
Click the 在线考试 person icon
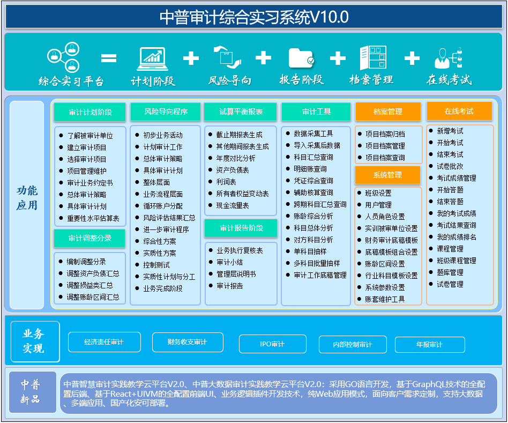449,58
